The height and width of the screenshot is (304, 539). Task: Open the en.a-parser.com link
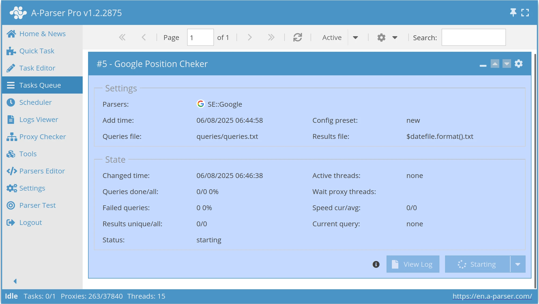[x=492, y=296]
